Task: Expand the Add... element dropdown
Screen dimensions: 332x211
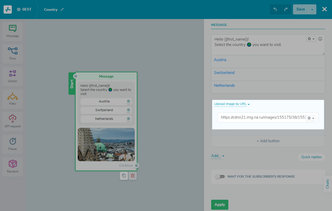Action: point(218,156)
